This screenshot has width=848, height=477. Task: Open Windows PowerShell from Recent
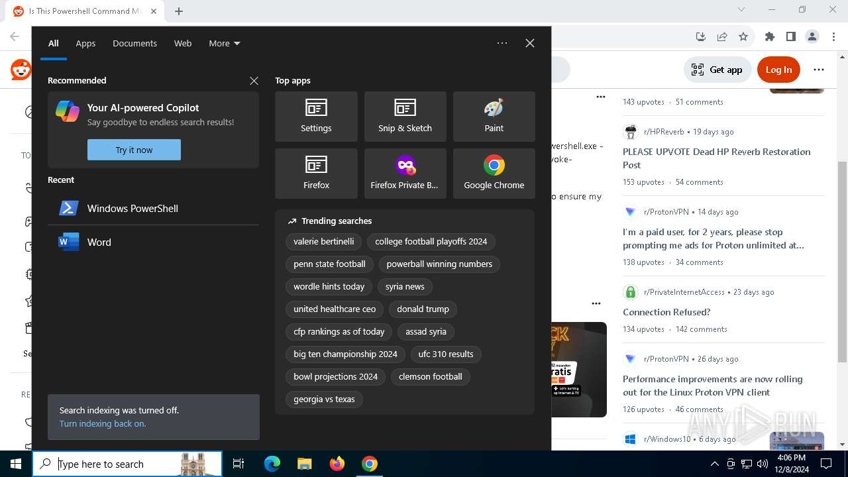153,208
